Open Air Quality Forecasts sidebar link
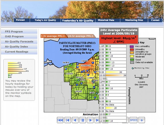The width and height of the screenshot is (164, 125). 19,42
